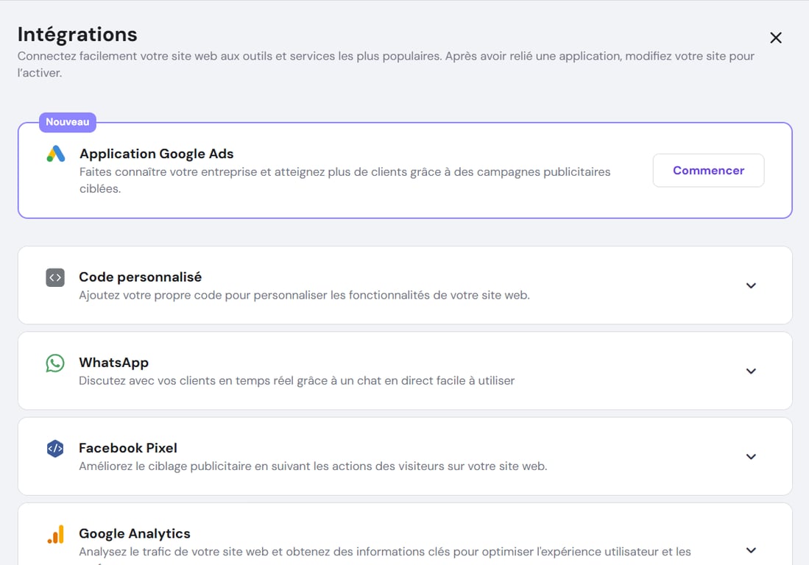The height and width of the screenshot is (565, 809).
Task: Click the Facebook Pixel title text
Action: (127, 447)
